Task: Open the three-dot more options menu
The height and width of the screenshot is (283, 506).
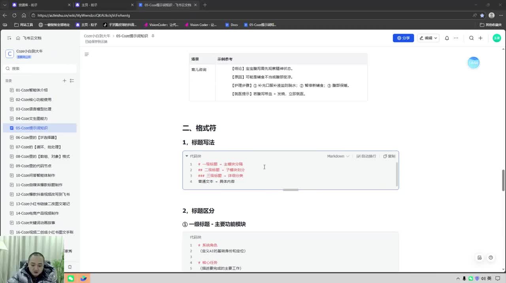Action: click(x=456, y=38)
